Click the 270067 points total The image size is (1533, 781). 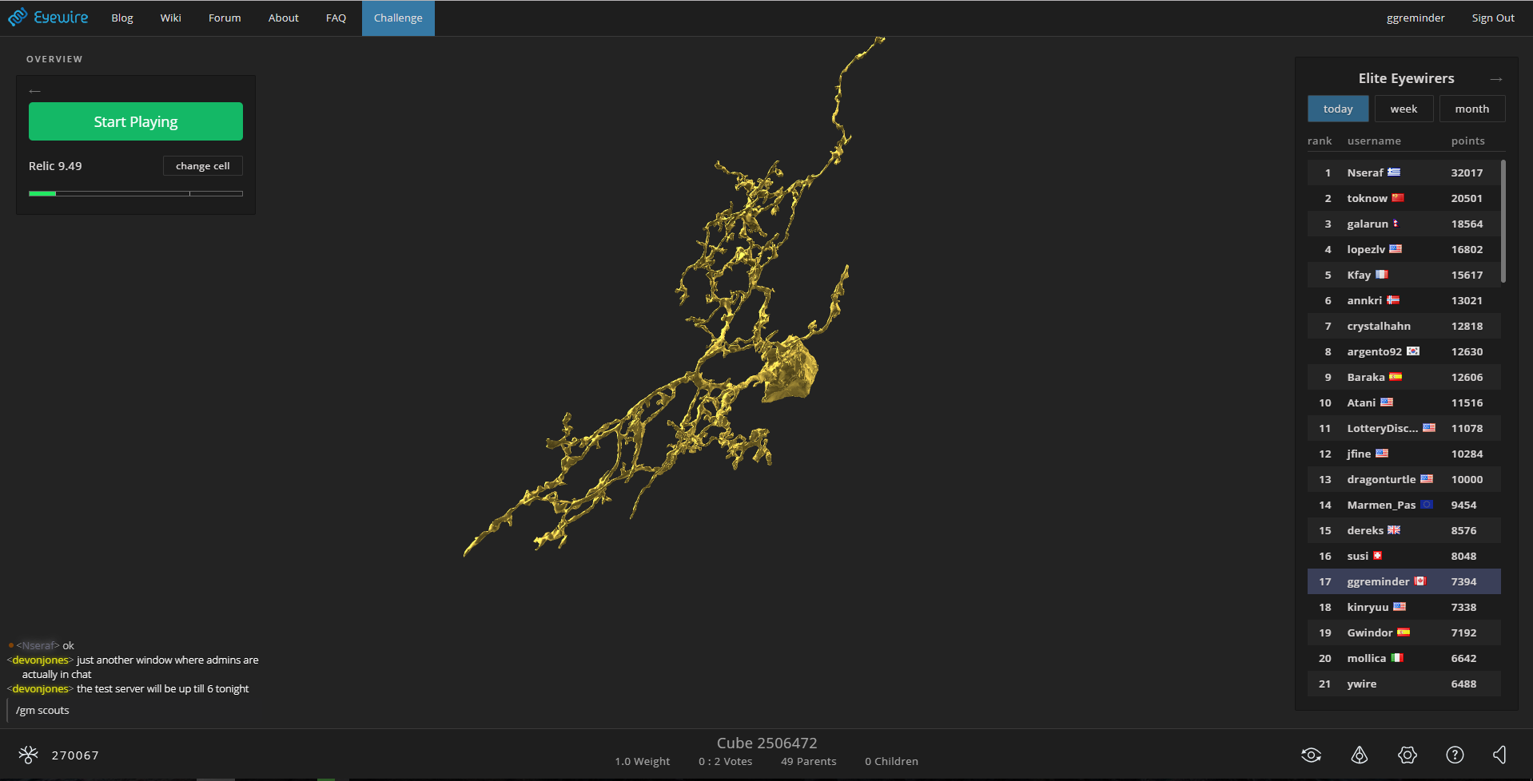coord(75,755)
